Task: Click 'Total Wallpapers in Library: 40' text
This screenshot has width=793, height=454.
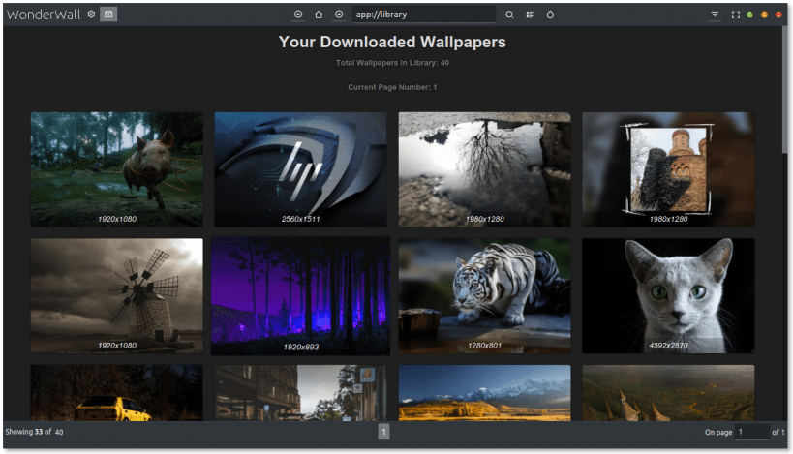Action: [392, 63]
